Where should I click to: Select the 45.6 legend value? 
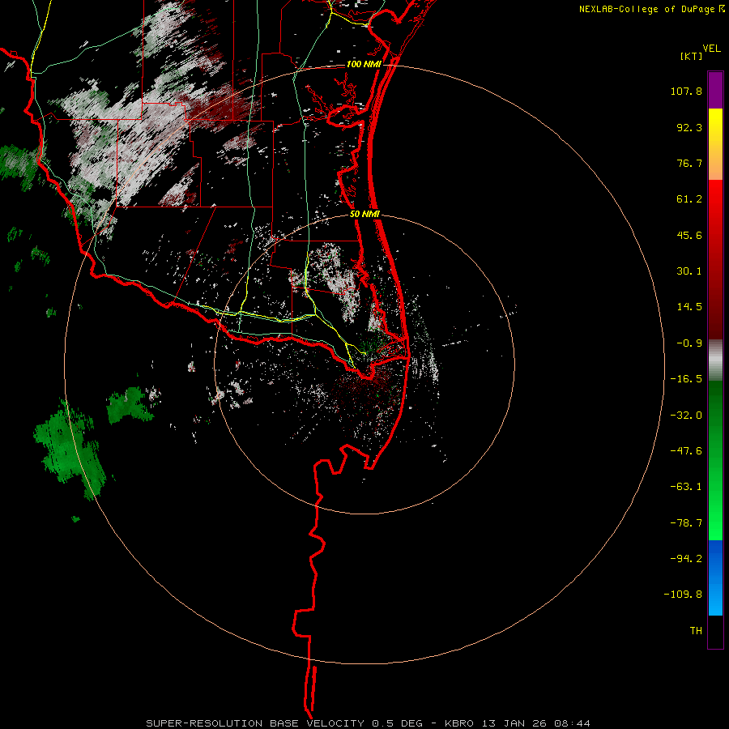coord(689,235)
